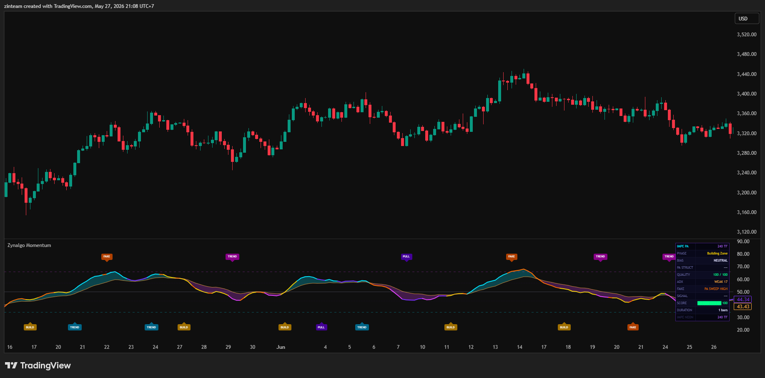The width and height of the screenshot is (765, 378).
Task: Select the 3,120.00 price axis label
Action: 747,232
